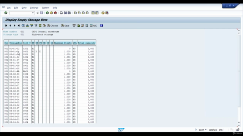Click the green Total sum icon
The height and width of the screenshot is (136, 243).
pyautogui.click(x=40, y=26)
